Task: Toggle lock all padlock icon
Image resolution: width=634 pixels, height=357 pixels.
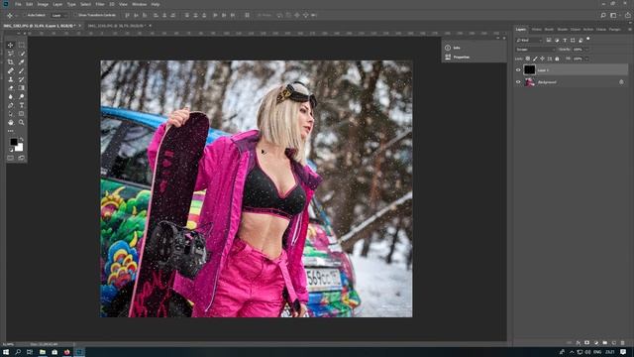Action: pyautogui.click(x=557, y=59)
